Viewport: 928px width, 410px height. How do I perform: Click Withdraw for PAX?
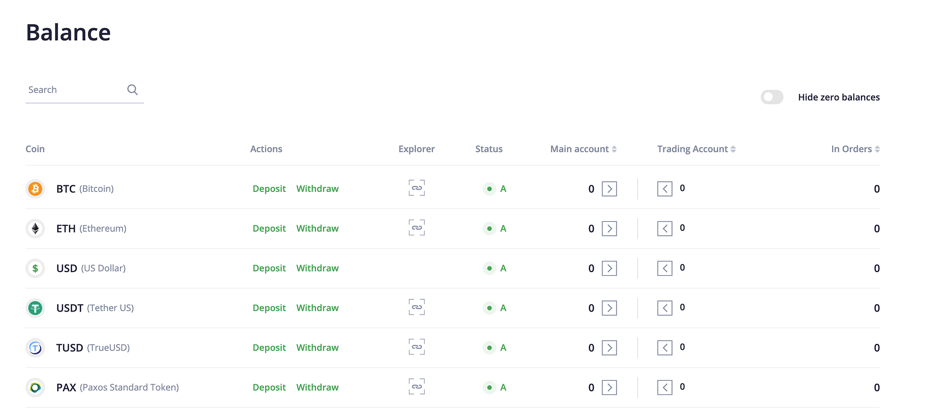(318, 388)
